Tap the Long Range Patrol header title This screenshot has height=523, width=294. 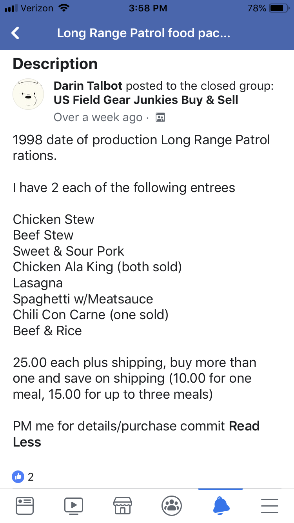(143, 33)
